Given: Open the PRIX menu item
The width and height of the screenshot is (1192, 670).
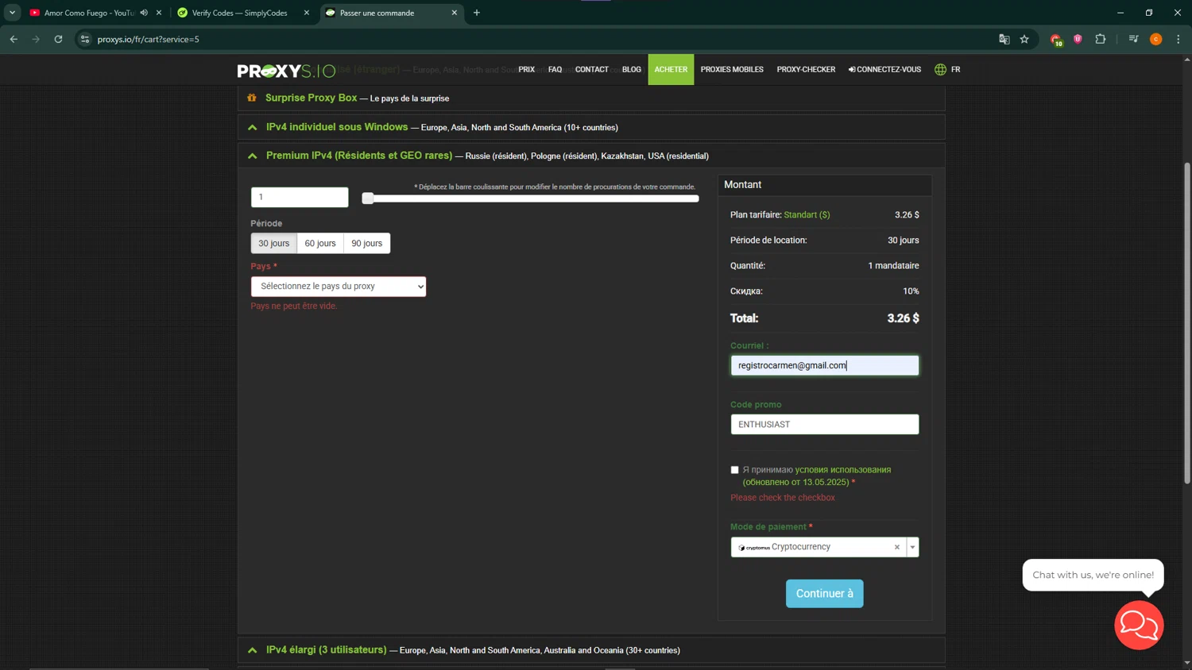Looking at the screenshot, I should coord(526,70).
